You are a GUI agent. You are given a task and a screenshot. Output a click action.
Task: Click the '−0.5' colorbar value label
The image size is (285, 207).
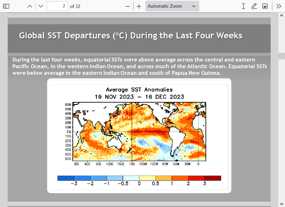point(123,183)
